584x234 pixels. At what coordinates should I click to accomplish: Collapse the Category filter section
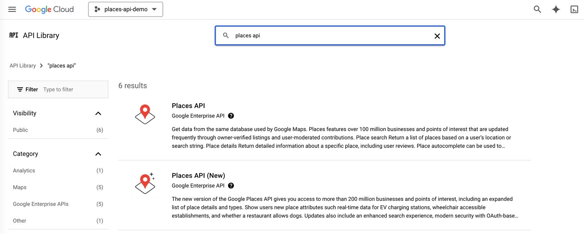tap(98, 154)
